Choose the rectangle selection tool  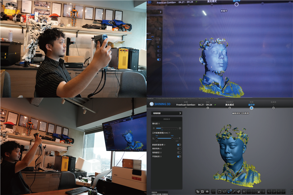219,192
